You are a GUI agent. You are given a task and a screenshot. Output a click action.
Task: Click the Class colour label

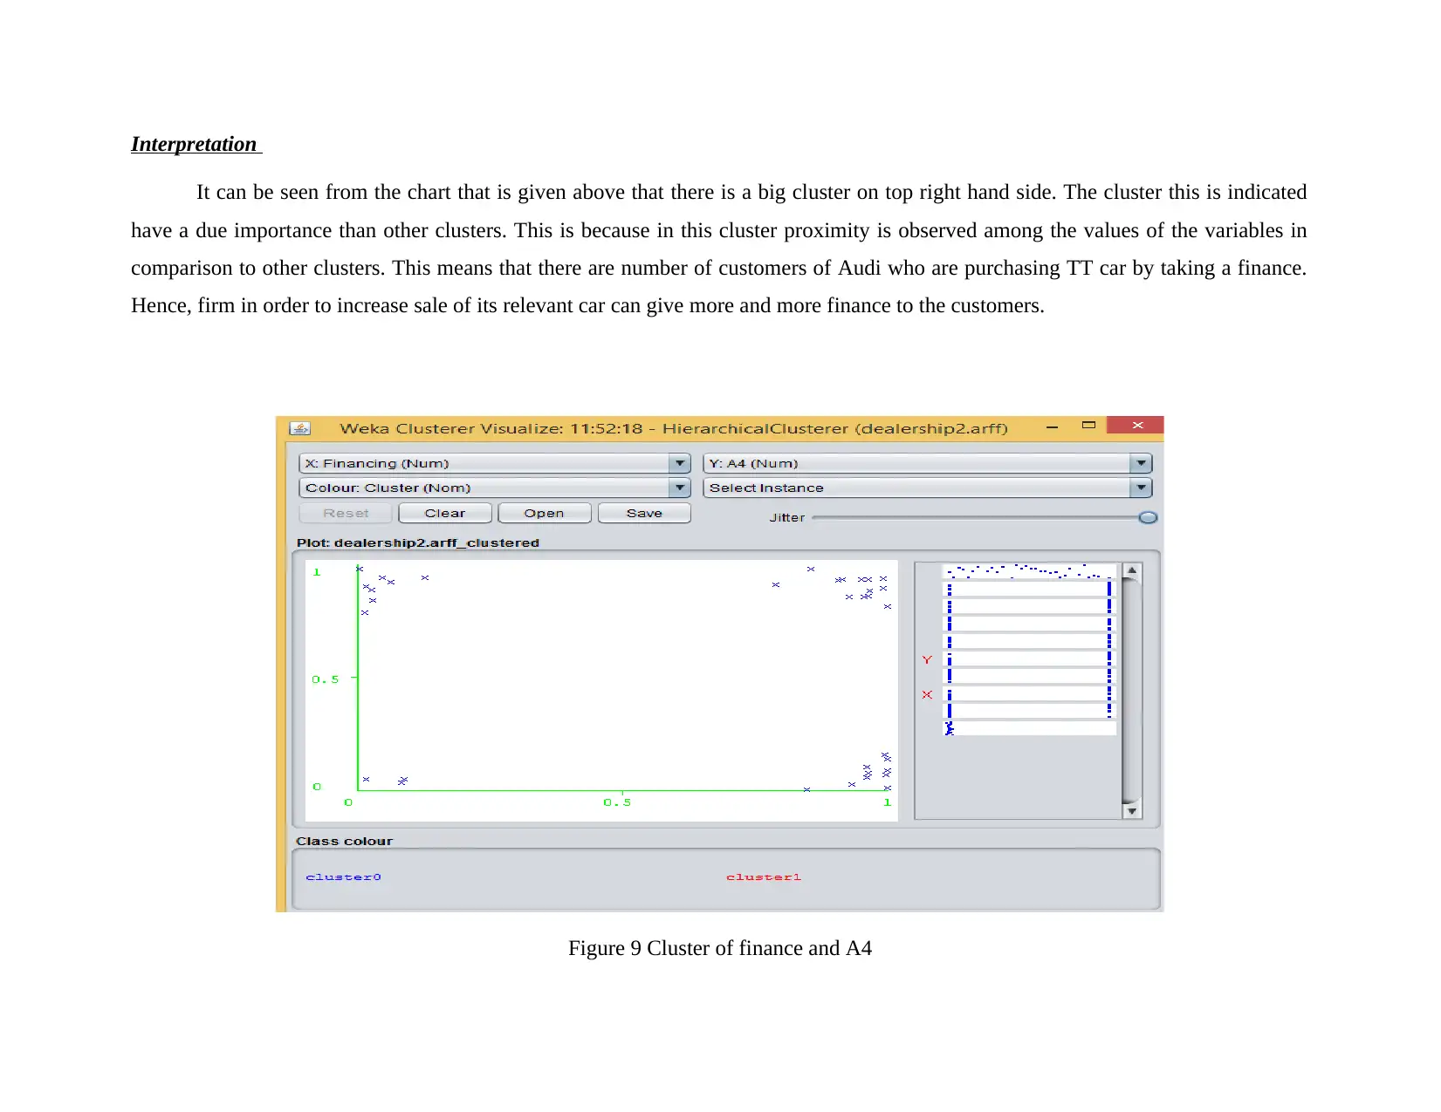(x=345, y=841)
